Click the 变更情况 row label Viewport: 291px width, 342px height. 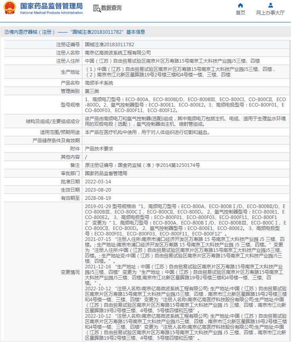pos(70,272)
